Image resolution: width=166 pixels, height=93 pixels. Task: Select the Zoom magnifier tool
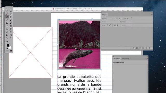pyautogui.click(x=11, y=38)
